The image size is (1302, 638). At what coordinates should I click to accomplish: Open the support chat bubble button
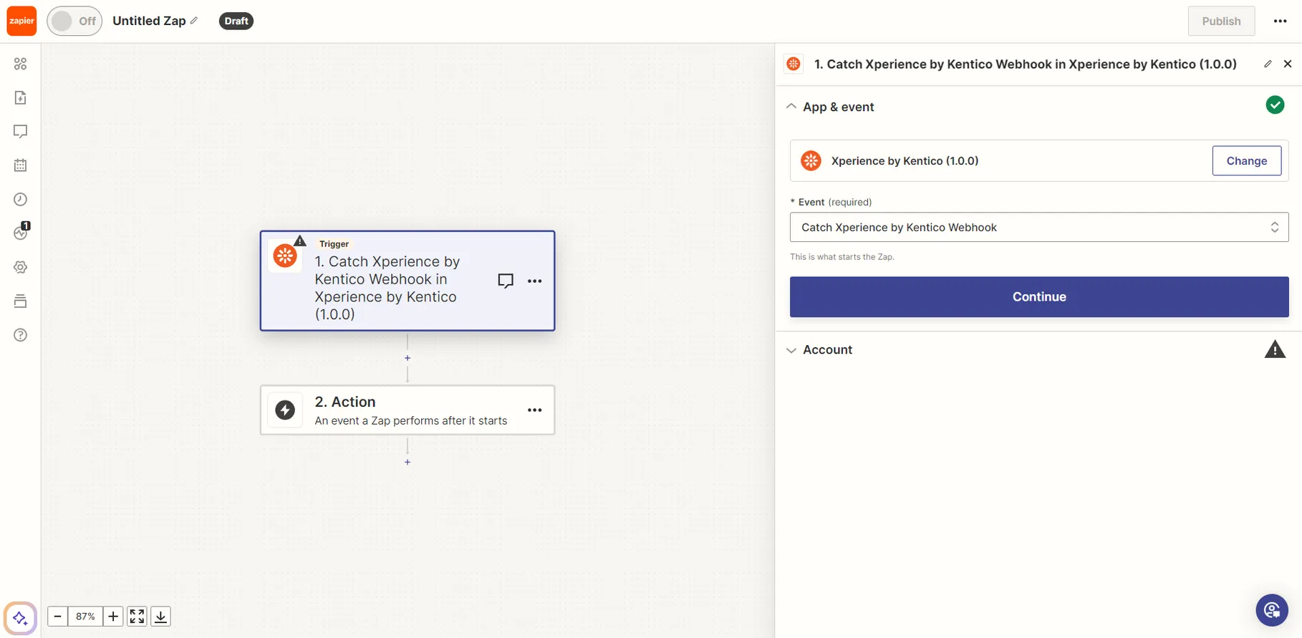coord(1272,610)
